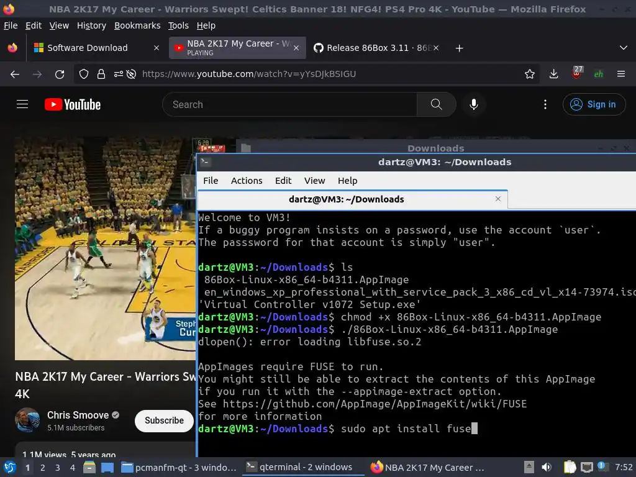
Task: Open the site permissions icon
Action: 119,74
